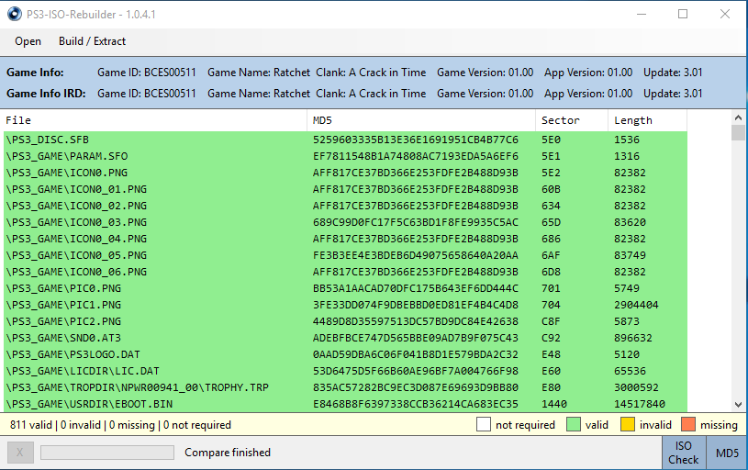Image resolution: width=748 pixels, height=470 pixels.
Task: Click the yellow 'invalid' legend swatch
Action: [627, 424]
